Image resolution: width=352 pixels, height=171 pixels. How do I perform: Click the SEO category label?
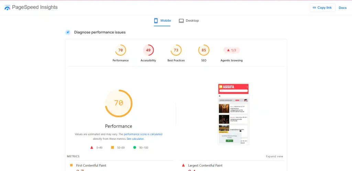click(203, 60)
